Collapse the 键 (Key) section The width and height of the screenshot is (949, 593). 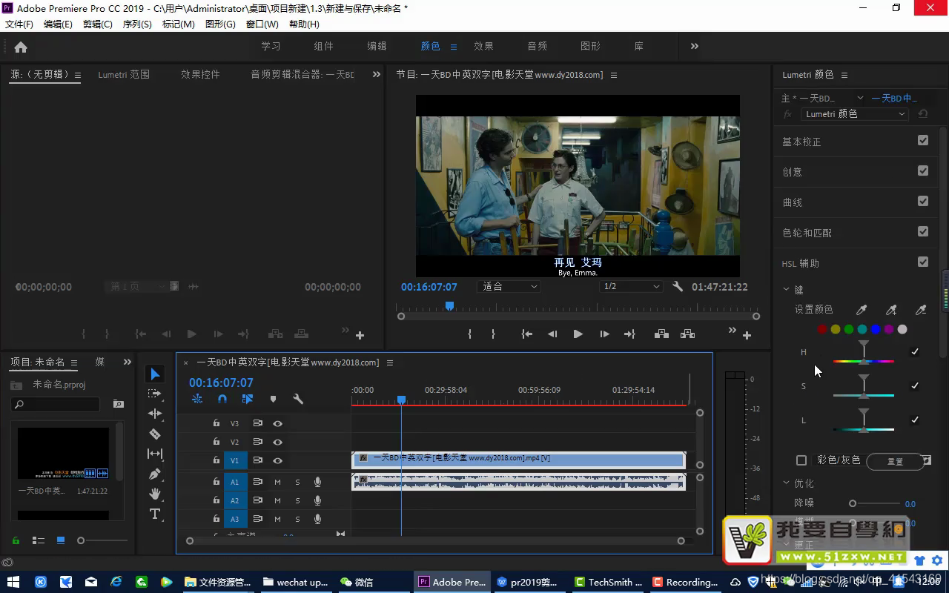787,290
